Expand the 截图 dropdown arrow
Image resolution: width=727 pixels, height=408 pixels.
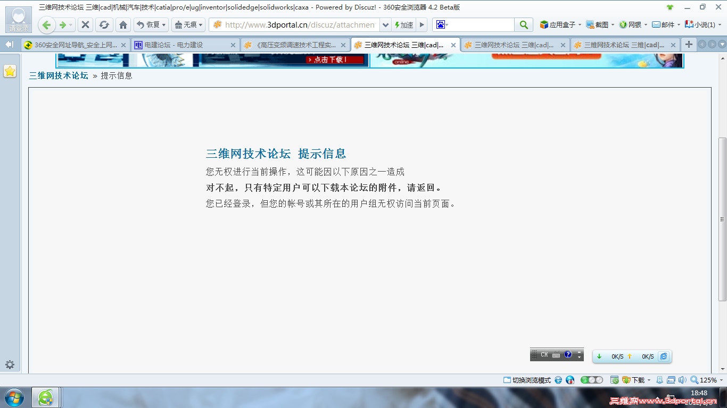(613, 24)
